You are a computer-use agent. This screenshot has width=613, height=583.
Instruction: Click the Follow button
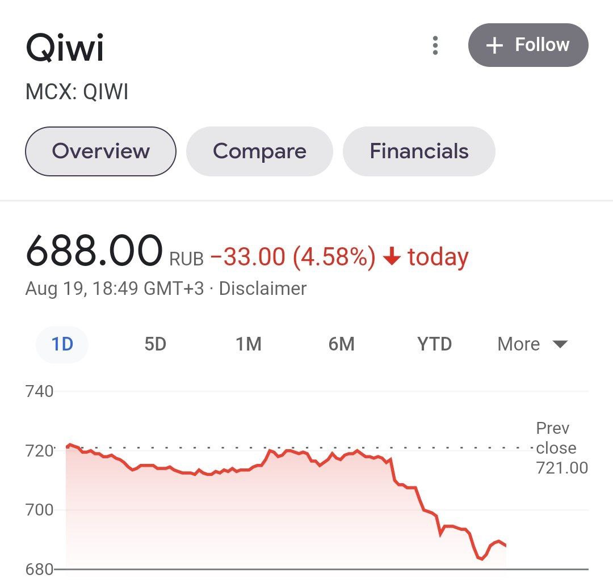[528, 45]
